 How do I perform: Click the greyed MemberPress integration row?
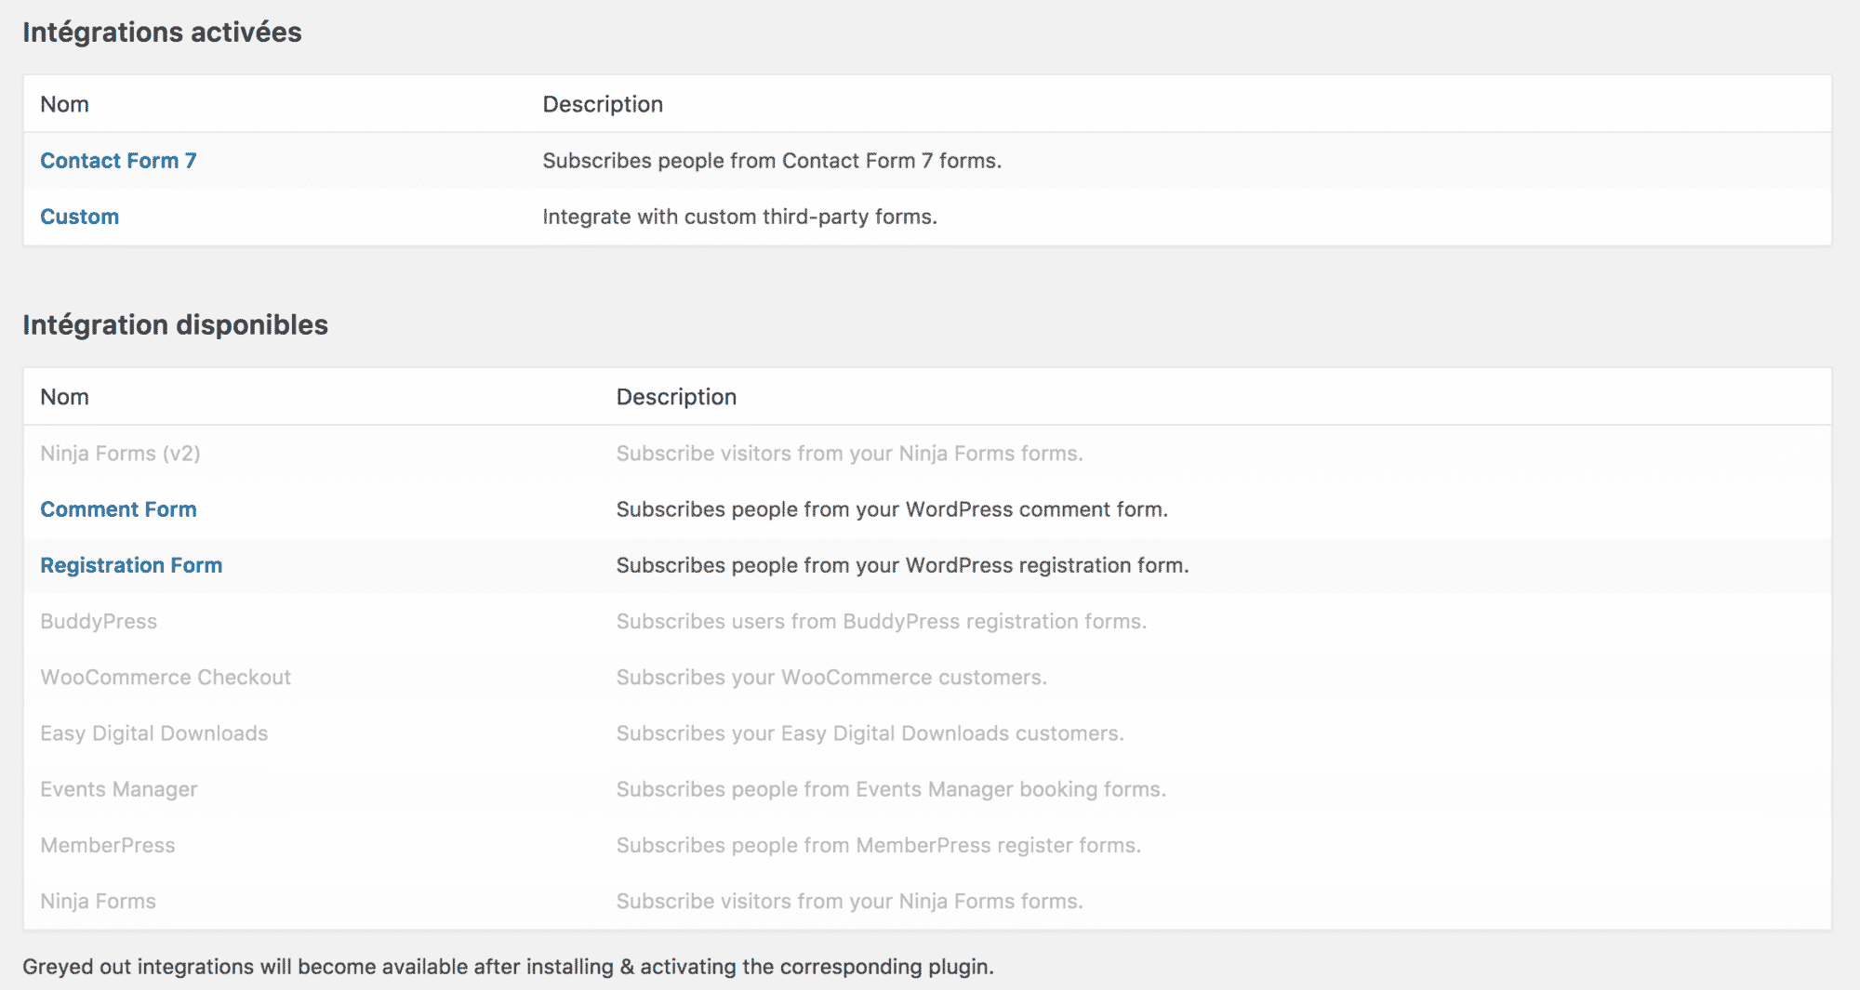click(x=108, y=844)
